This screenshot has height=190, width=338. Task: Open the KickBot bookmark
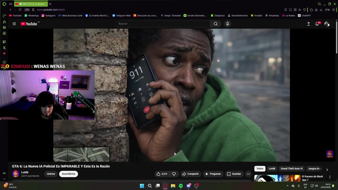pyautogui.click(x=256, y=16)
